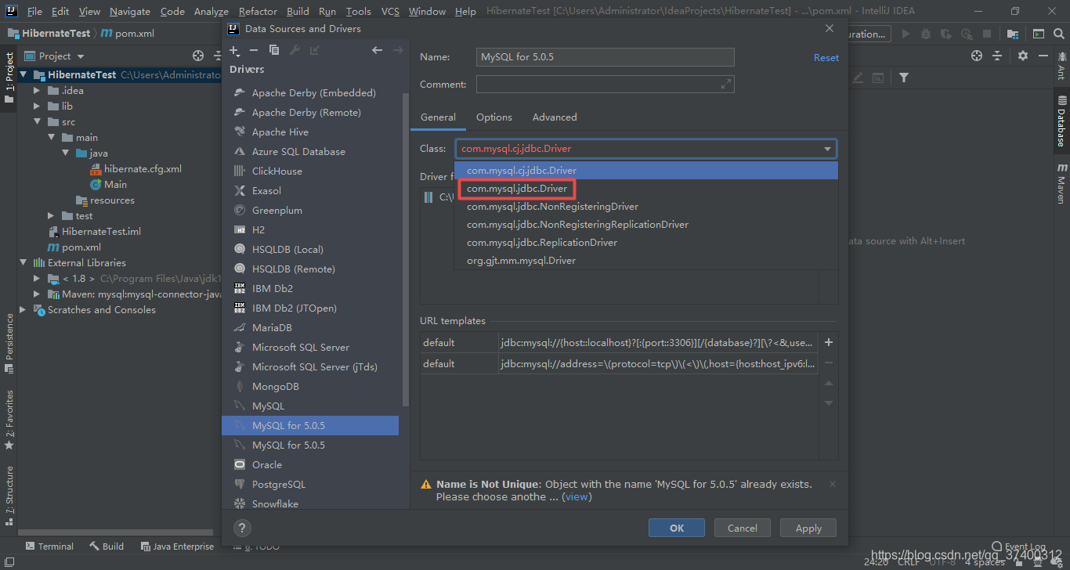Screen dimensions: 1070x570
Task: Collapse the main folder
Action: 51,138
